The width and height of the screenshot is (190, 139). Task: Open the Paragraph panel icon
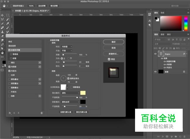click(150, 25)
